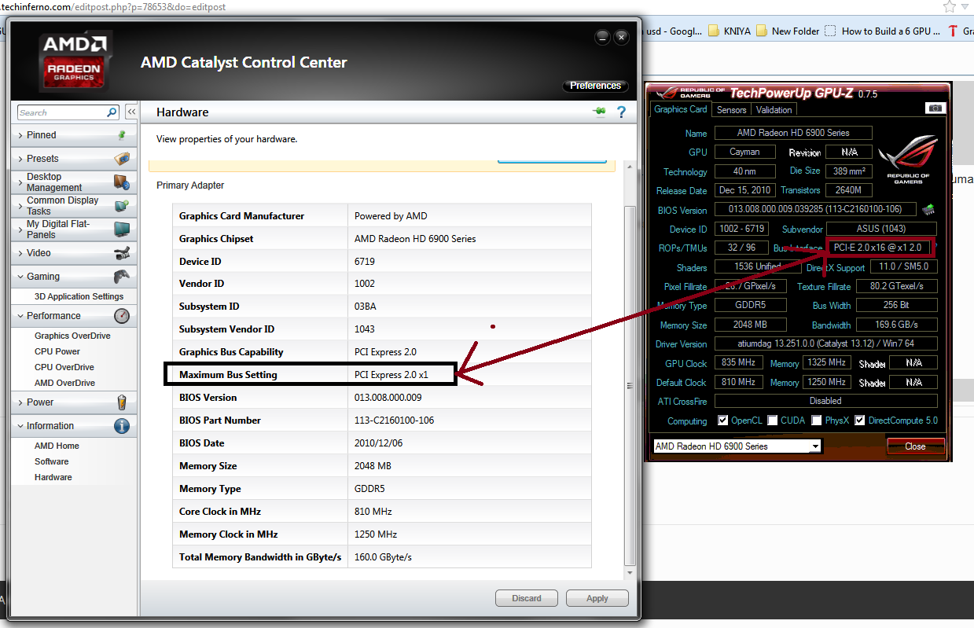Open Software under Information

[52, 461]
